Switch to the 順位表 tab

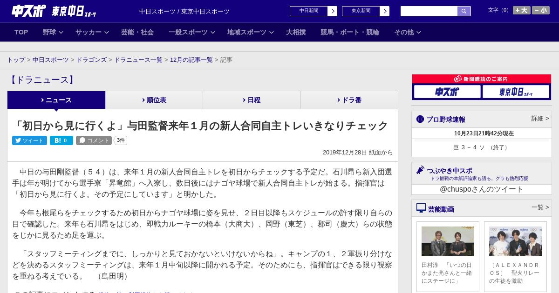tap(154, 100)
